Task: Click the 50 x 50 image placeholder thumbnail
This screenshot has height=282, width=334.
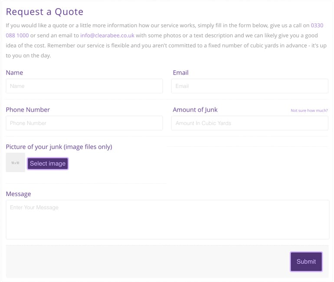Action: click(x=15, y=163)
